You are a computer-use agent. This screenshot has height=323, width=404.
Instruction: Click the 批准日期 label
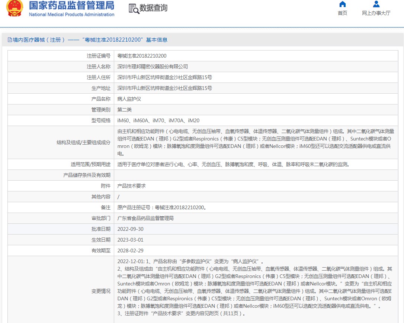pyautogui.click(x=101, y=229)
